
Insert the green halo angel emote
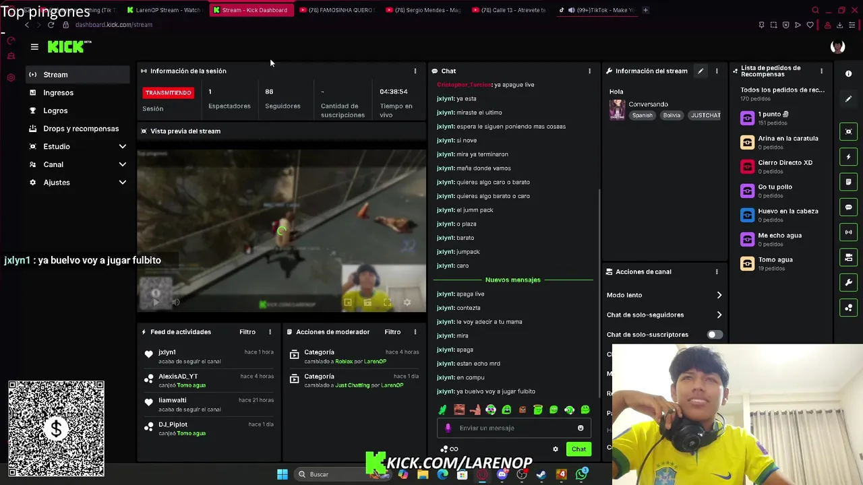pos(538,410)
